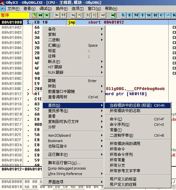This screenshot has height=190, width=176.
Task: Expand the 查找参考(R) submenu
Action: [73, 111]
